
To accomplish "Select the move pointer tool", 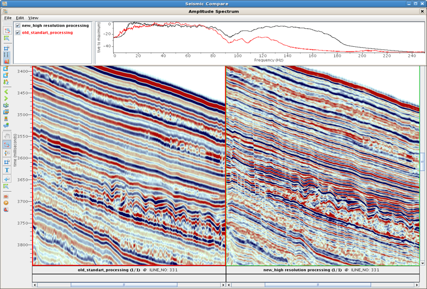I will click(x=7, y=178).
